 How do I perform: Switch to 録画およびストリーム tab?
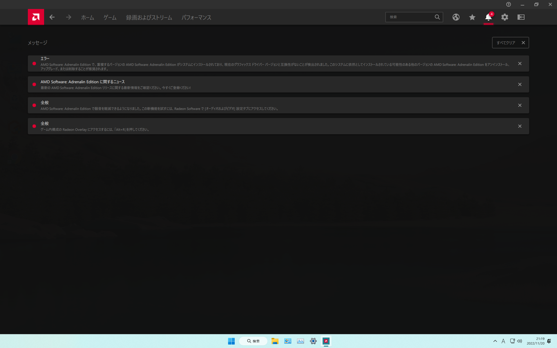pyautogui.click(x=149, y=17)
